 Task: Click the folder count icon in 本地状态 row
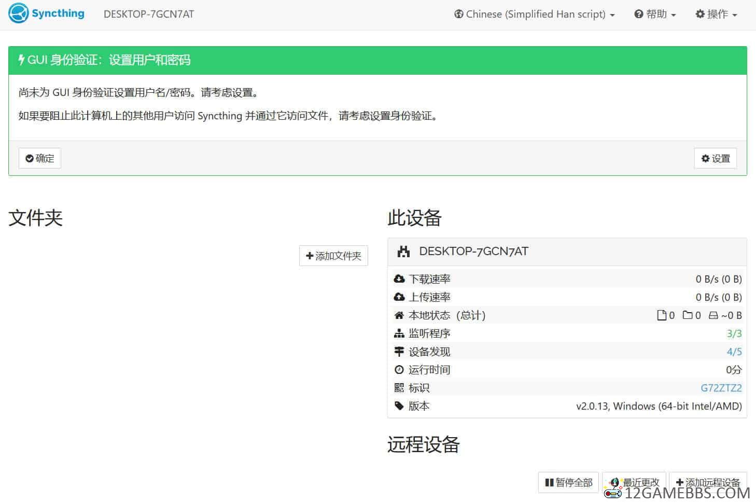tap(688, 315)
